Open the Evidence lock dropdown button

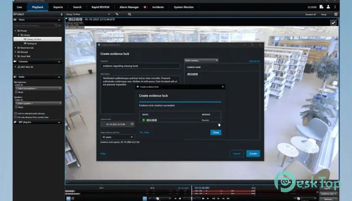(328, 194)
